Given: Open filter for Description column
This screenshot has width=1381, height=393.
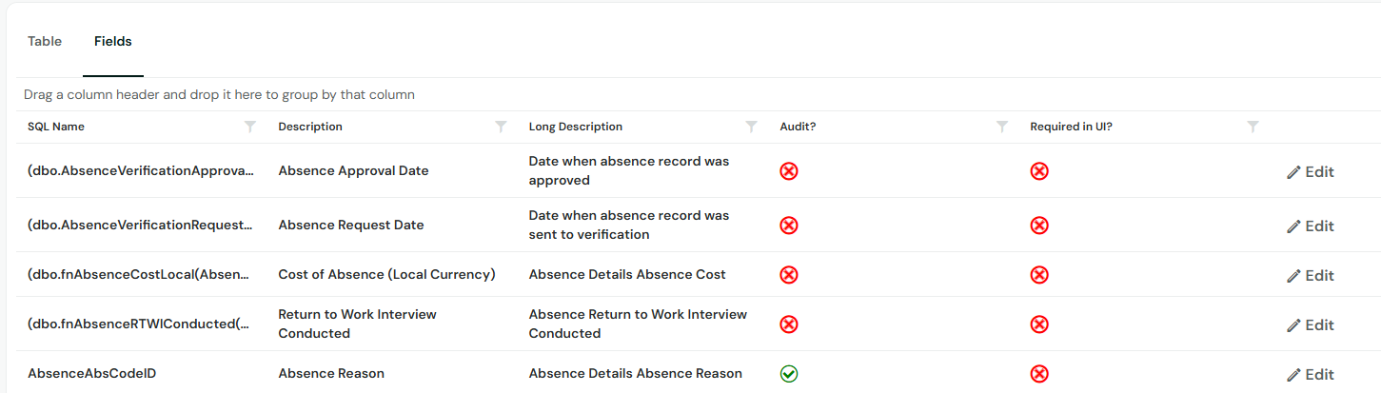Looking at the screenshot, I should pyautogui.click(x=501, y=127).
